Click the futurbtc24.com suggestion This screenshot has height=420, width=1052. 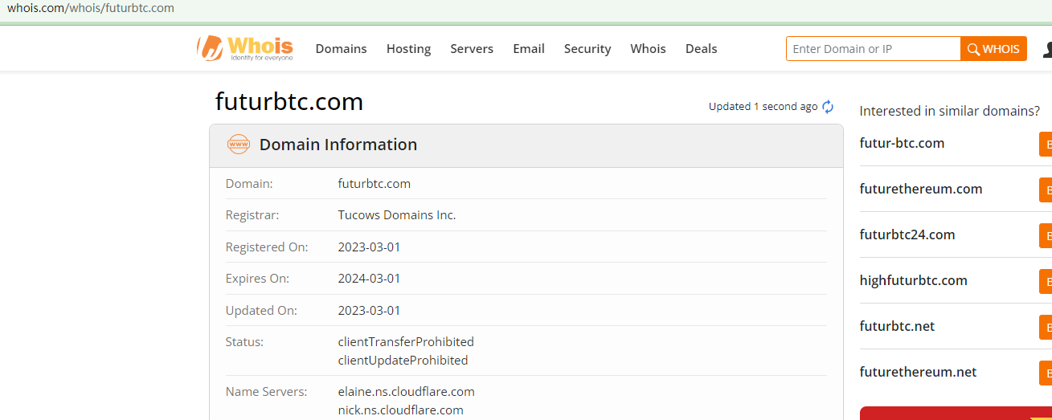pyautogui.click(x=907, y=235)
